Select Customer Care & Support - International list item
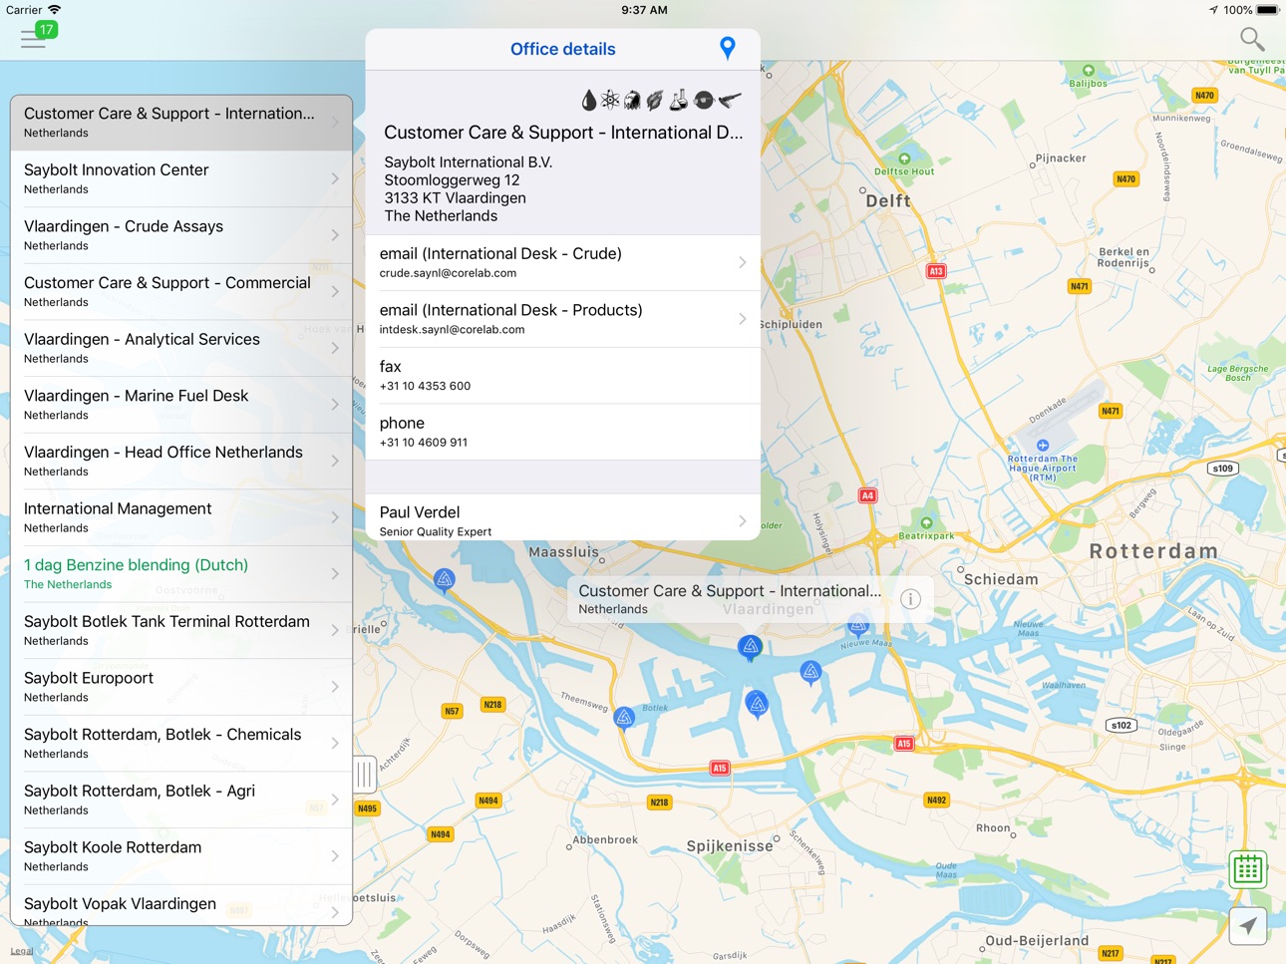 [x=181, y=123]
